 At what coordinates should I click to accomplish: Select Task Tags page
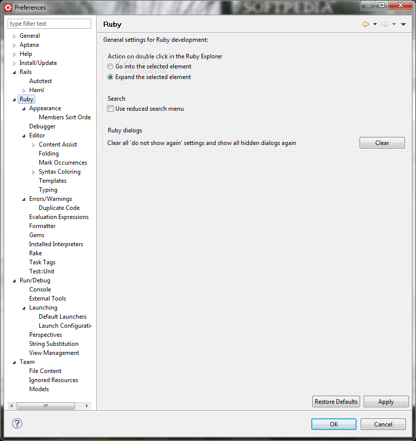[x=42, y=262]
